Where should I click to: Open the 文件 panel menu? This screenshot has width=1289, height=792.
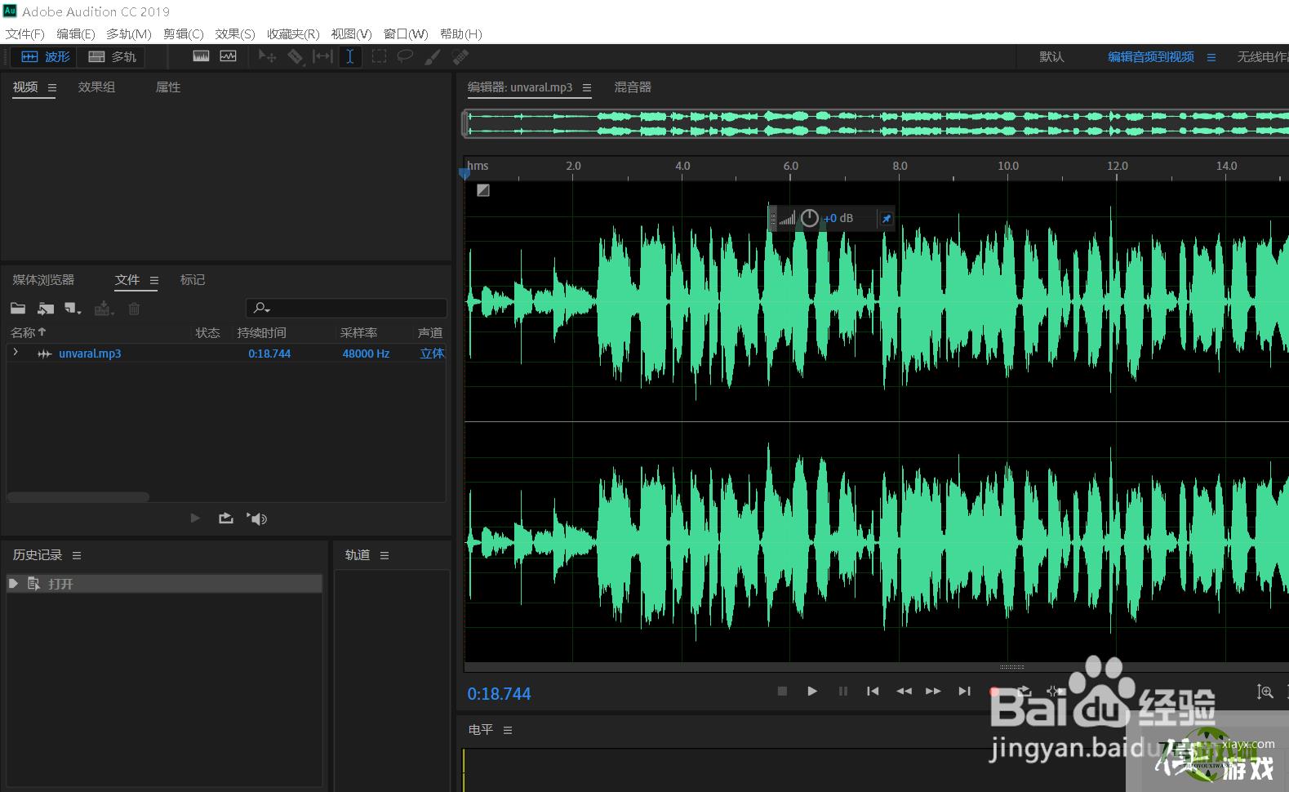(x=154, y=280)
